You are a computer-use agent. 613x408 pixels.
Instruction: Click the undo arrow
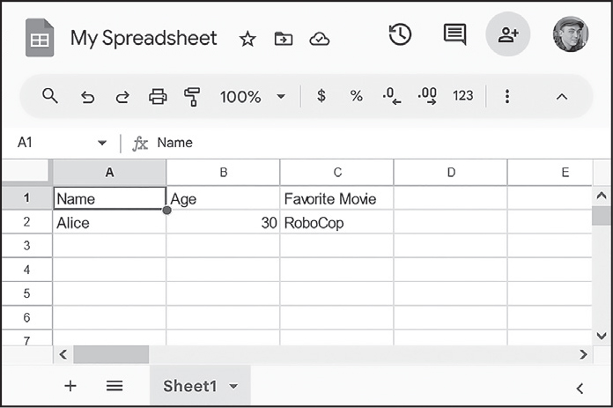[x=87, y=97]
